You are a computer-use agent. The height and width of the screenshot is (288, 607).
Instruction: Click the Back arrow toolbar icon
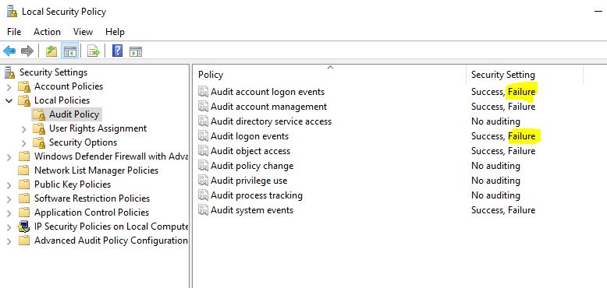coord(9,51)
